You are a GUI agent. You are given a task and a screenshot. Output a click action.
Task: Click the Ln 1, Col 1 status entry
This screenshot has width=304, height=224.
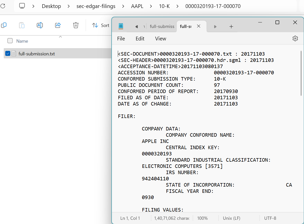(130, 218)
